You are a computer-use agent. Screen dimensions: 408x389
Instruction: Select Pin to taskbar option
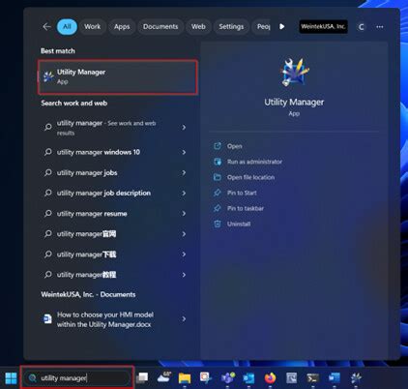tap(246, 208)
